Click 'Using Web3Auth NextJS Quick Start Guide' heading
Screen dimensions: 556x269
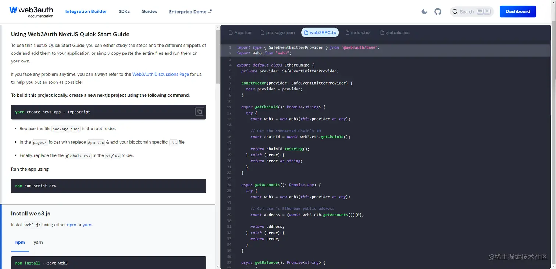tap(70, 34)
